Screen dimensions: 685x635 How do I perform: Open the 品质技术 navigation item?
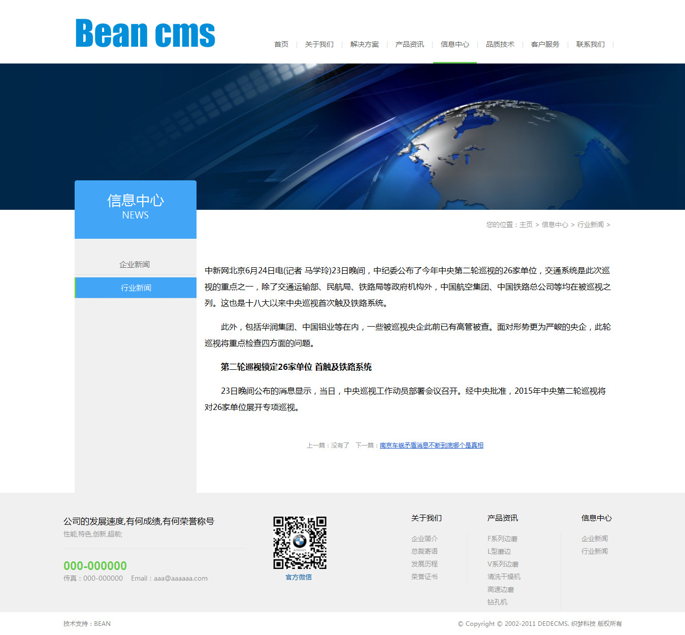point(500,45)
